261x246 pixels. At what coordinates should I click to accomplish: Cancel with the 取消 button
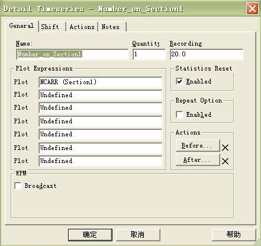tap(138, 235)
